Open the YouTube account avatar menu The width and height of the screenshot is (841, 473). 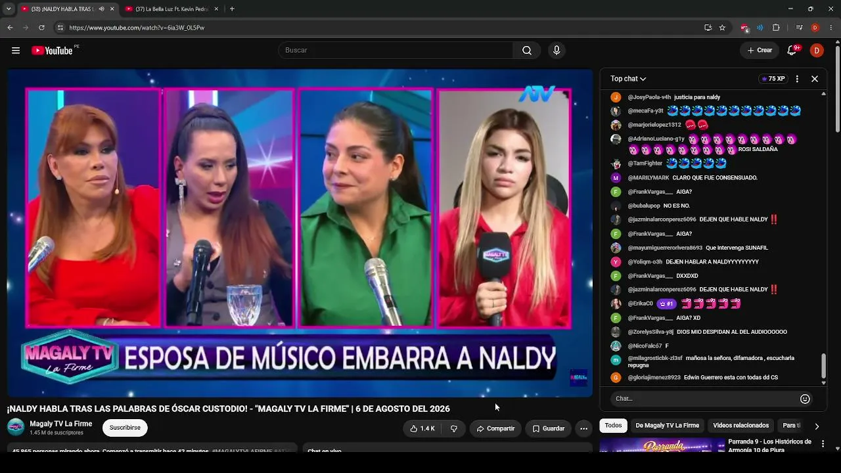[x=817, y=51]
